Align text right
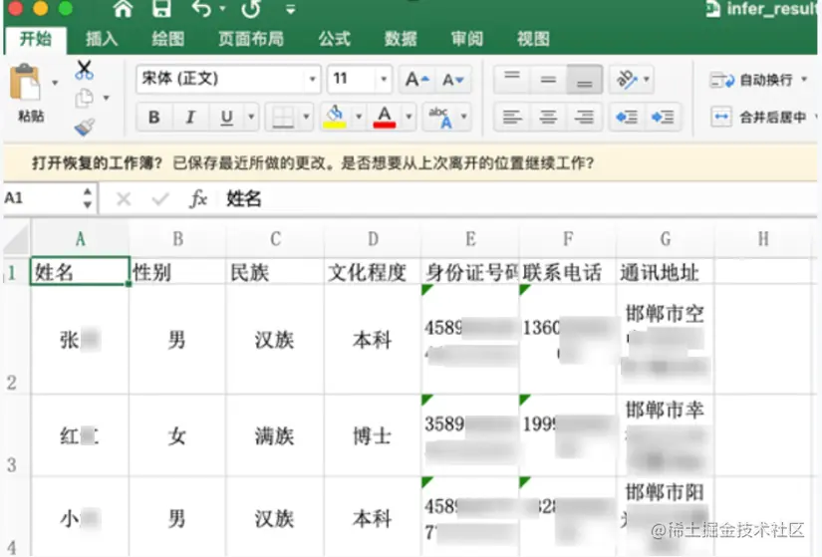 click(585, 117)
